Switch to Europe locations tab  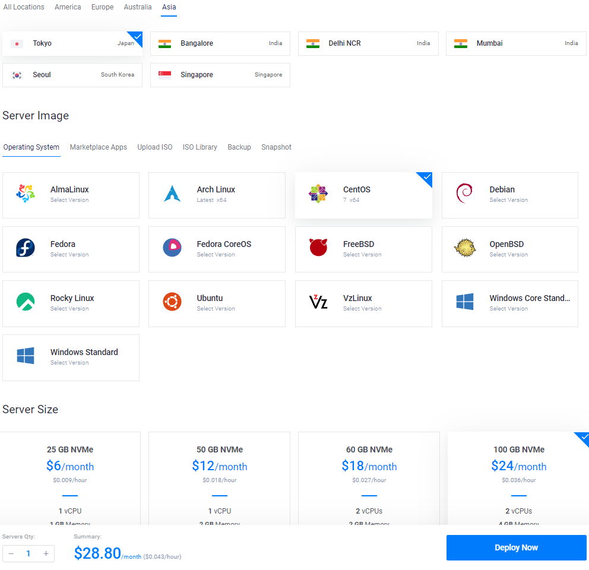102,7
